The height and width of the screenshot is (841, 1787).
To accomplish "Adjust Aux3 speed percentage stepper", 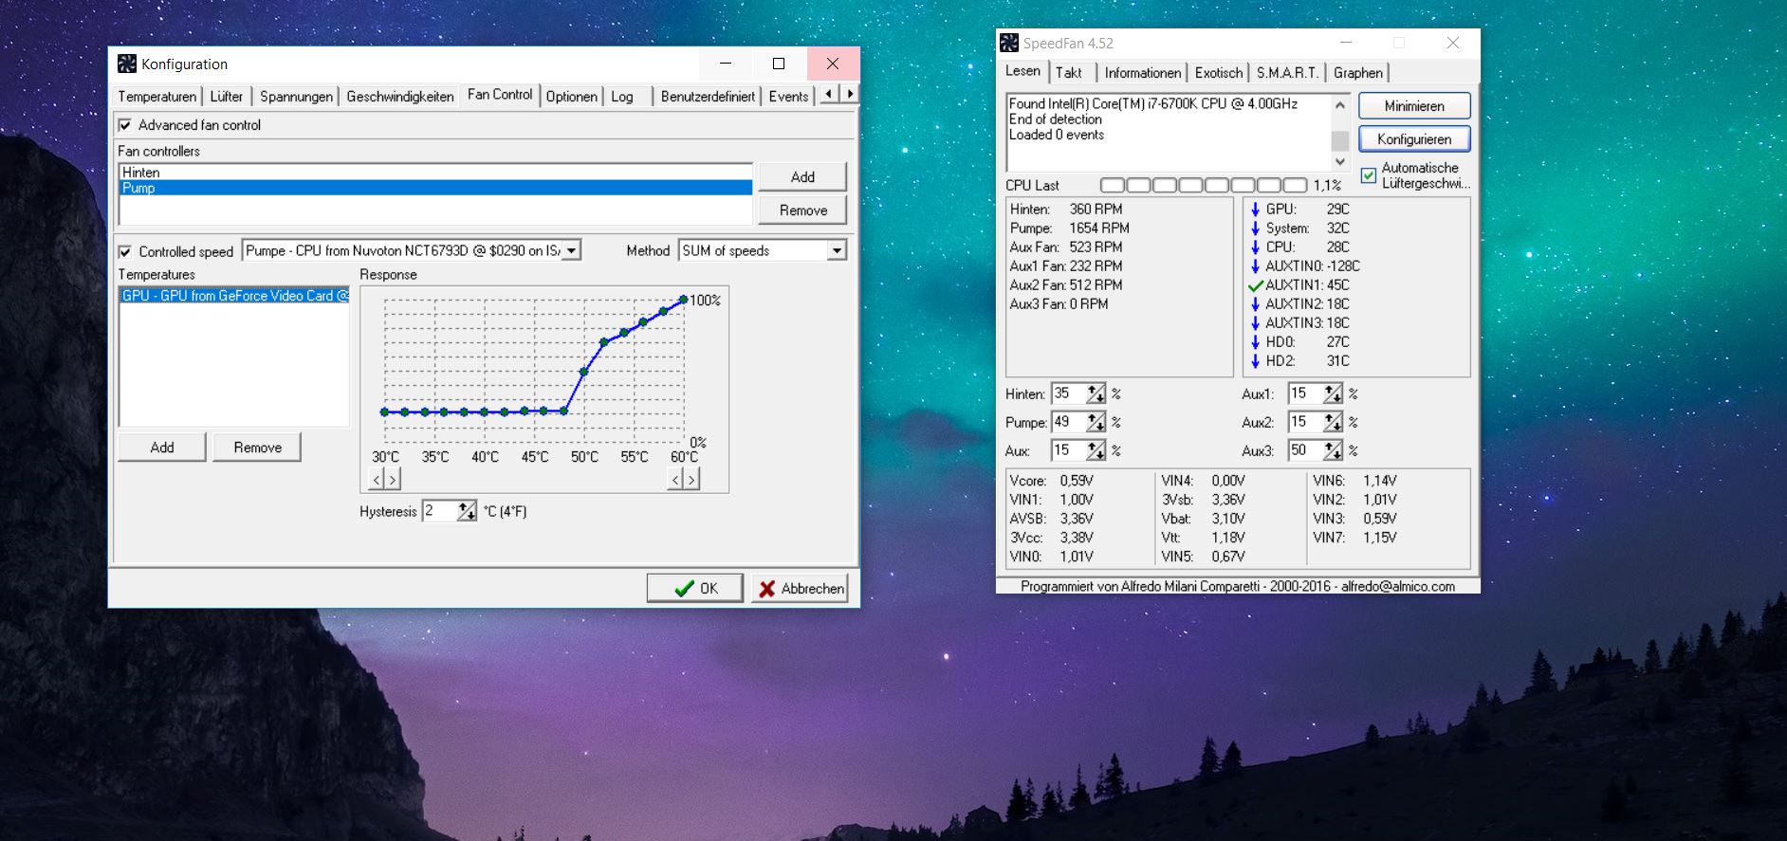I will [x=1334, y=450].
